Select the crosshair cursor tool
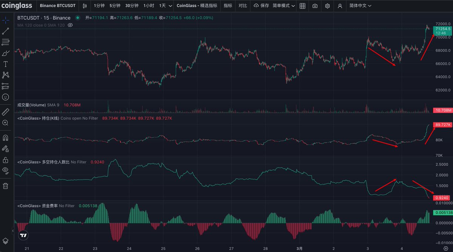This screenshot has height=252, width=453. (6, 20)
